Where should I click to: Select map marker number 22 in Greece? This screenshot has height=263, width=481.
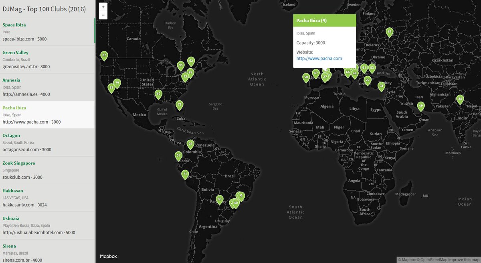368,81
